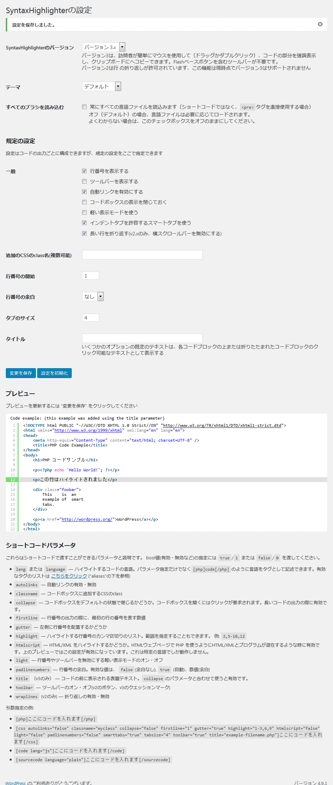The height and width of the screenshot is (785, 333).
Task: Select the 'light' parameter label
Action: (22, 660)
